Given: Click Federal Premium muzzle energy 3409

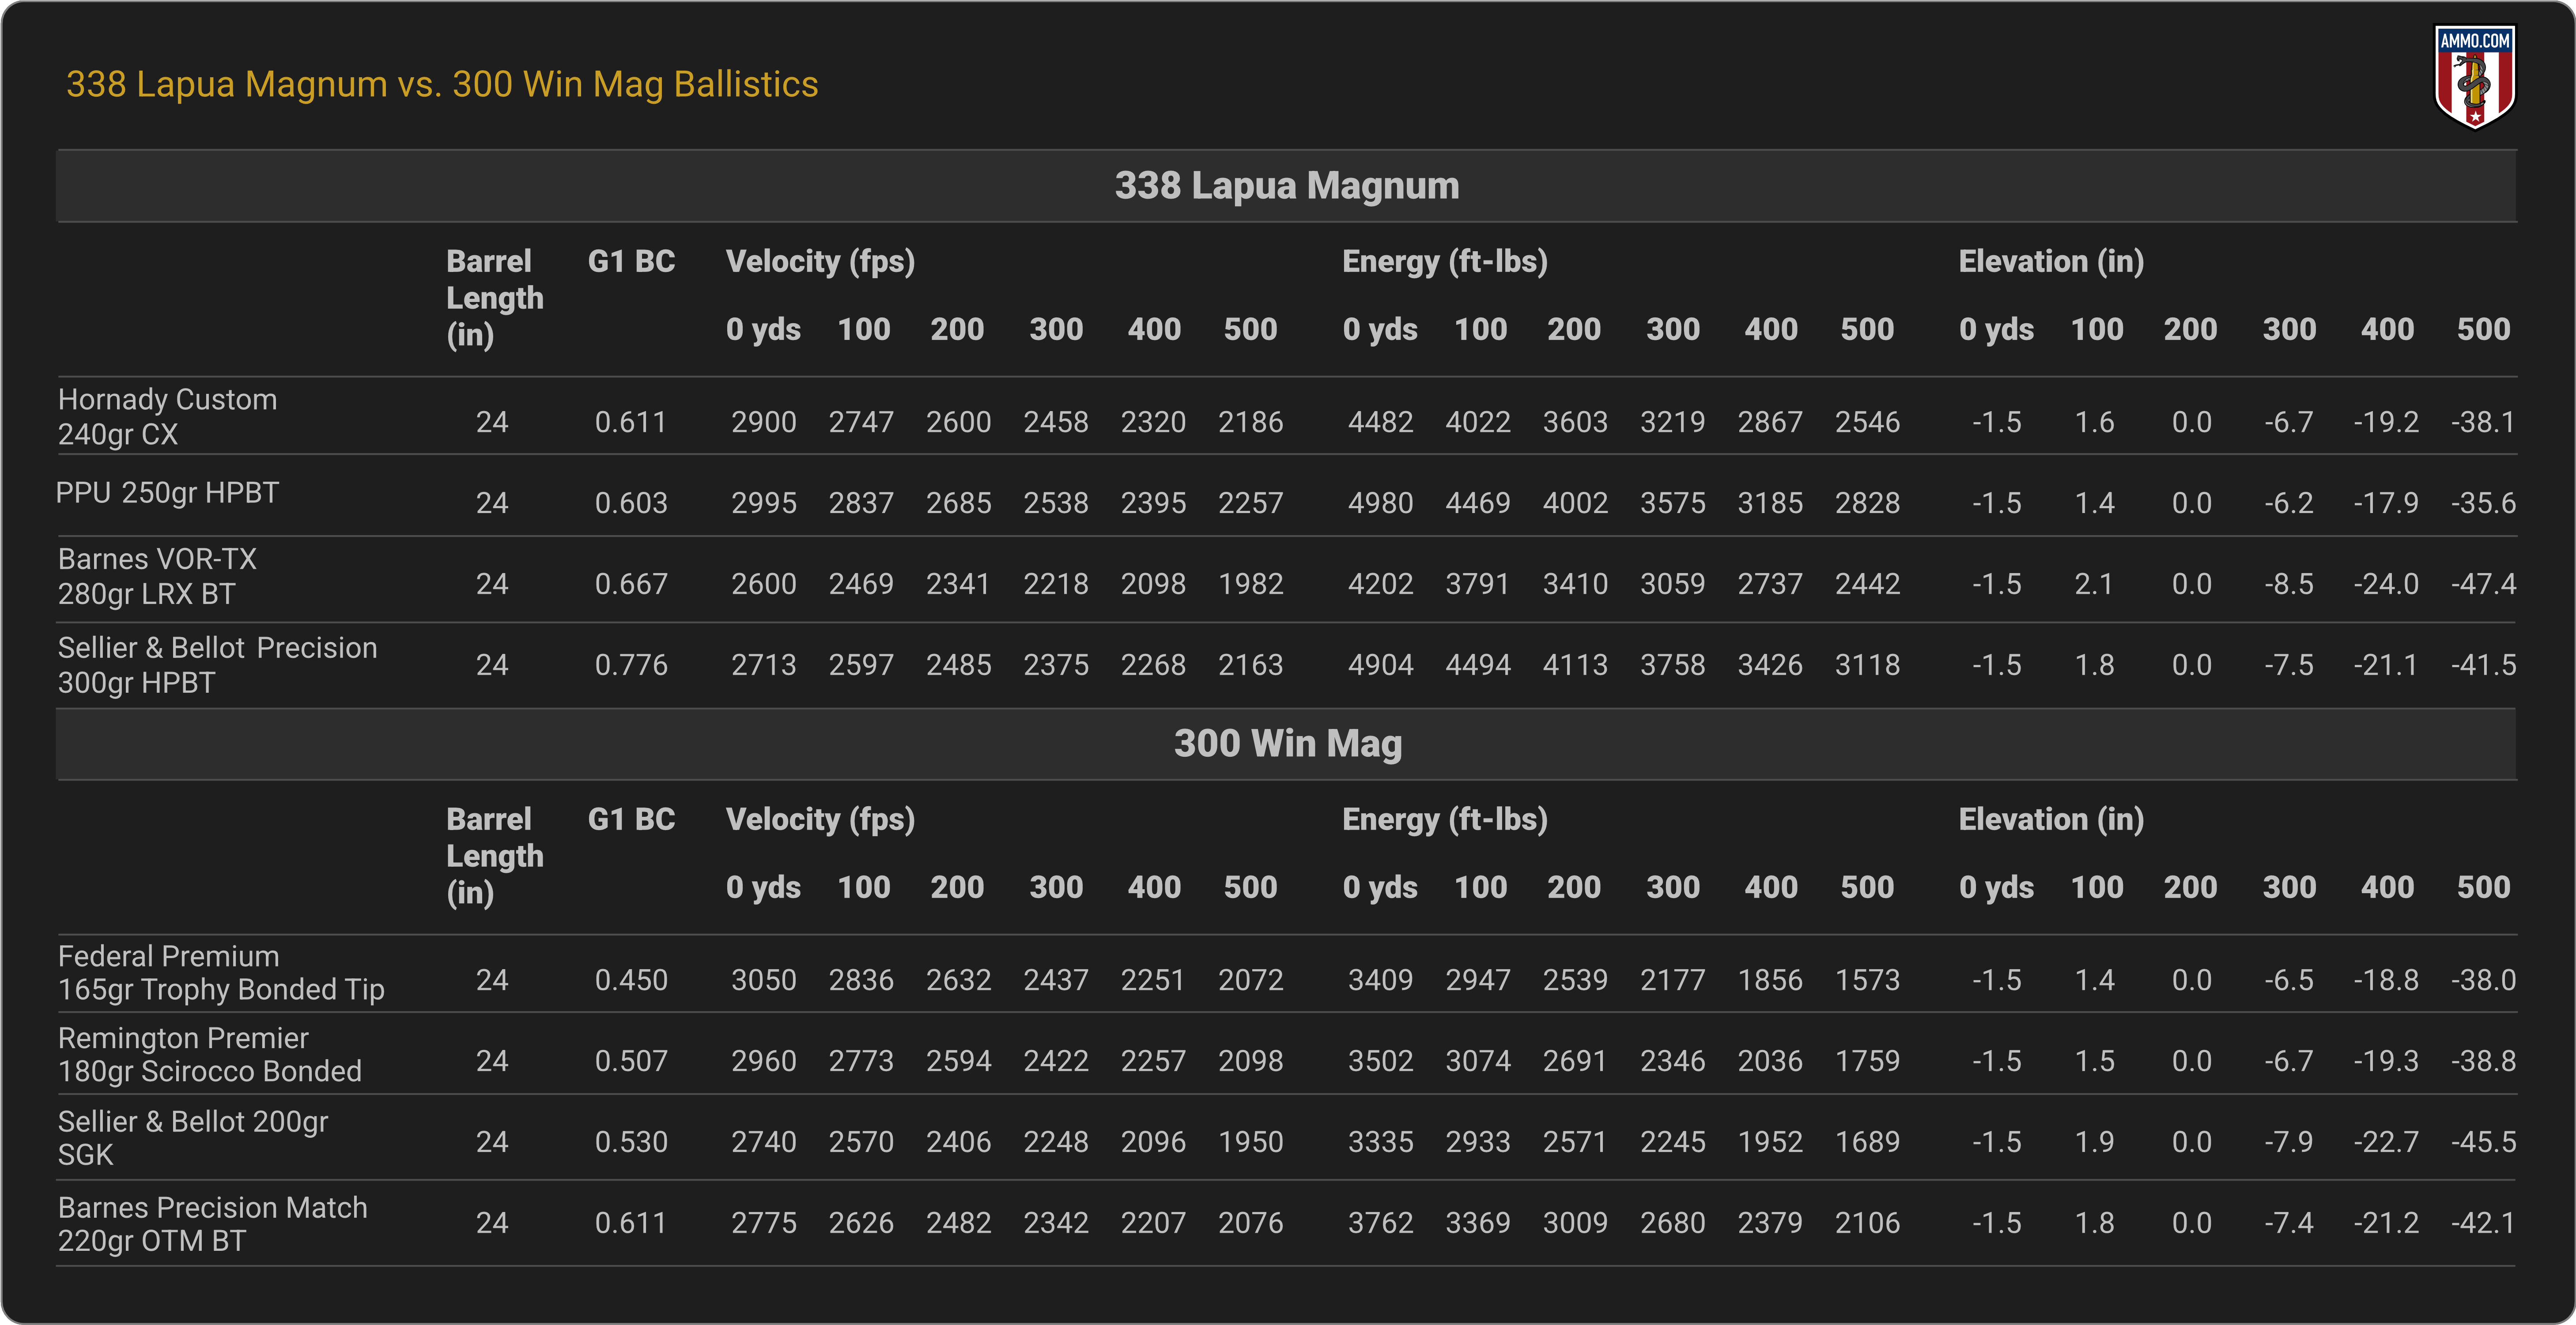Looking at the screenshot, I should [1381, 980].
